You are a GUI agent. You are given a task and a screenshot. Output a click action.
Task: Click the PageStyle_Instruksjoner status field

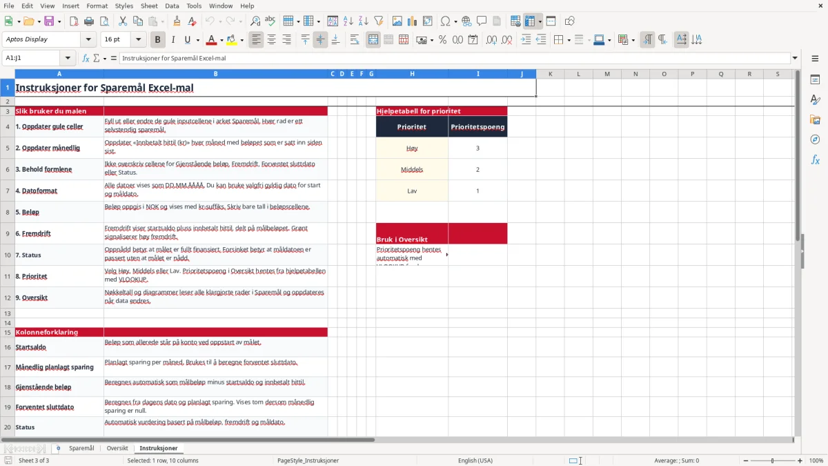[x=308, y=460]
